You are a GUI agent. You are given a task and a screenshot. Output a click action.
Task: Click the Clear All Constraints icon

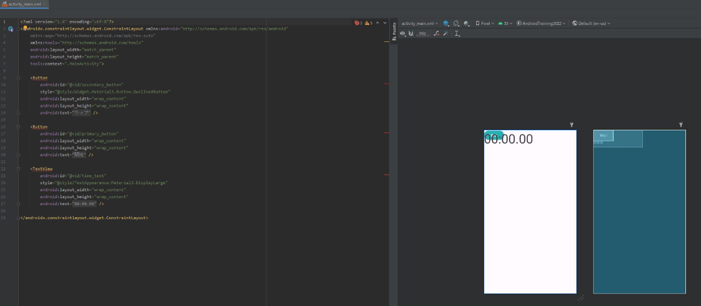pos(436,33)
